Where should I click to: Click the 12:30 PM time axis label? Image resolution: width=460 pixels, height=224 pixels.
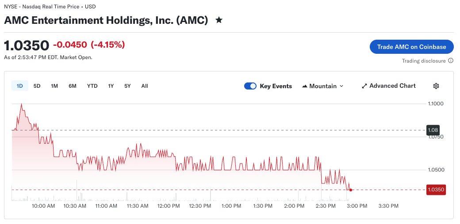[x=200, y=206]
